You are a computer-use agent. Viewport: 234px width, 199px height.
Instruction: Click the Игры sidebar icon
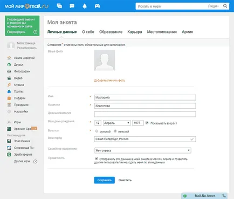click(x=9, y=122)
